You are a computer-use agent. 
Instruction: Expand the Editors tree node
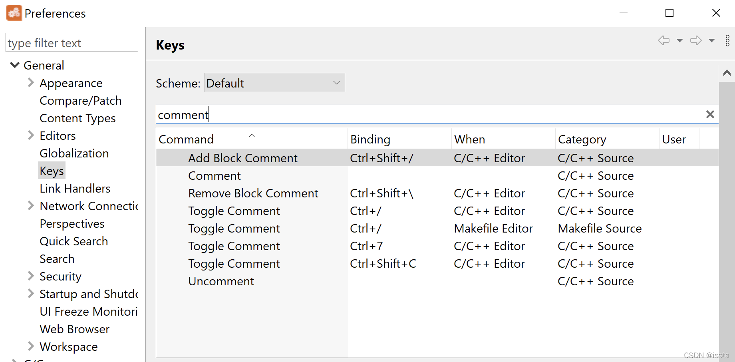(x=31, y=135)
